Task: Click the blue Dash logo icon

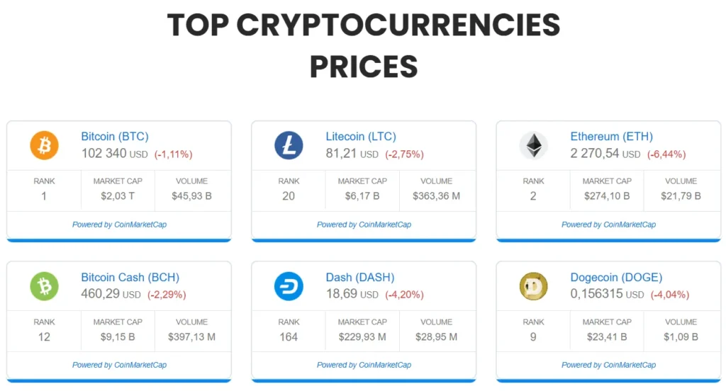Action: [289, 287]
